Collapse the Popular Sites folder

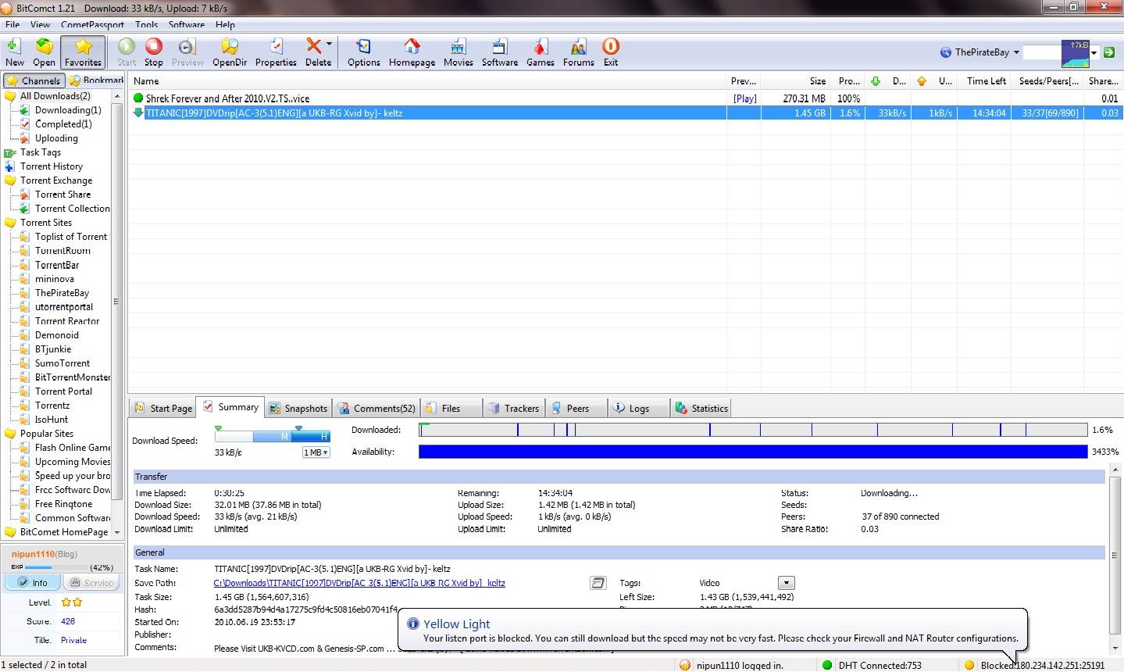(x=10, y=434)
